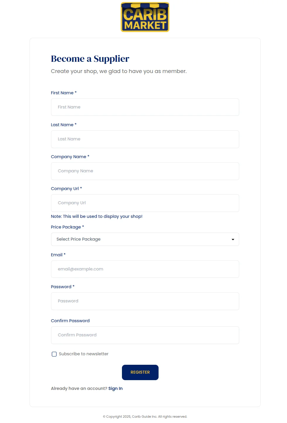The width and height of the screenshot is (287, 423).
Task: Click the Subscribe to newsletter label
Action: click(x=84, y=354)
